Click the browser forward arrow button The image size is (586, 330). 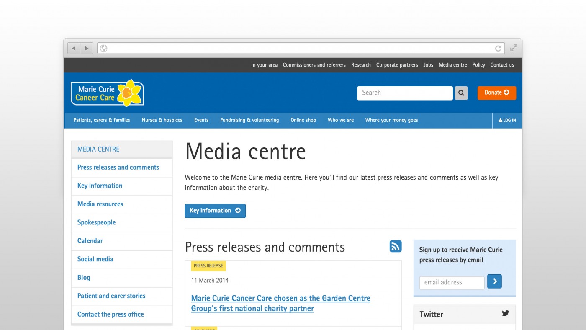tap(87, 48)
